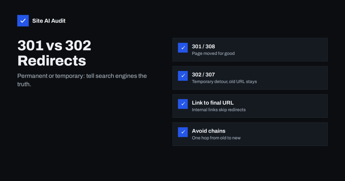Click the '301 vs 302 Redirects' headline
The height and width of the screenshot is (181, 345).
click(54, 53)
